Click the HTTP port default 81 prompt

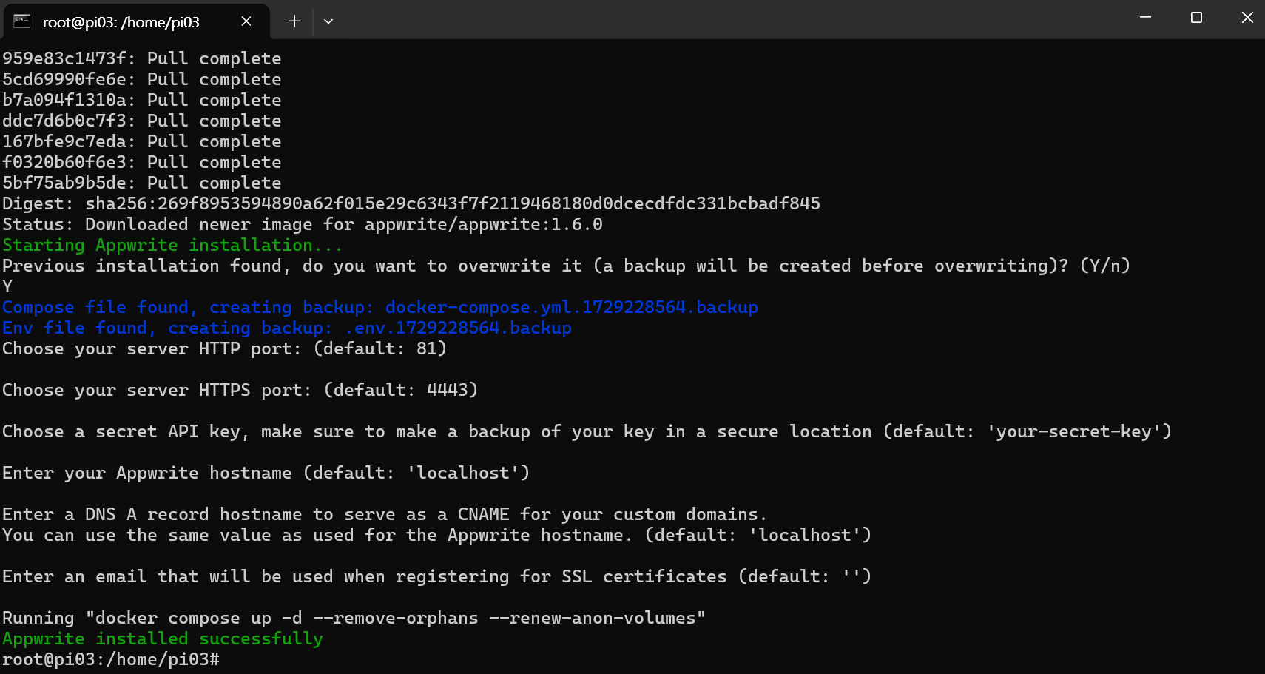coord(225,348)
